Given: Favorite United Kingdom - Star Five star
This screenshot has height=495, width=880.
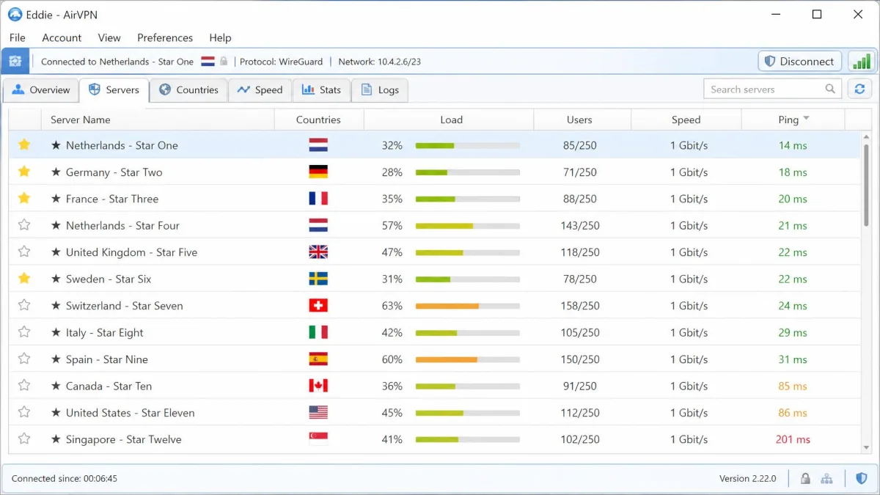Looking at the screenshot, I should tap(24, 252).
